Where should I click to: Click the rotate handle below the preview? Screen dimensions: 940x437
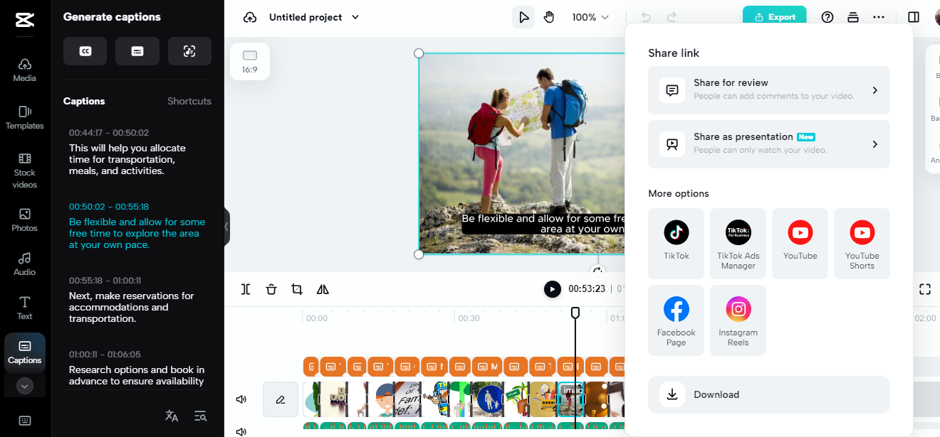coord(598,270)
